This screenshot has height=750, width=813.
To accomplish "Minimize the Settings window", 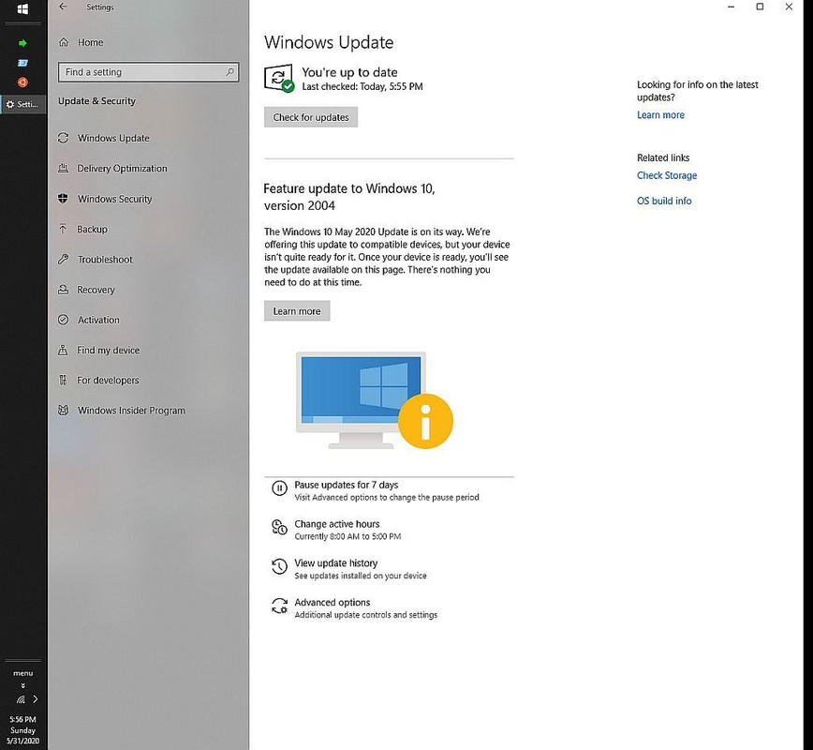I will [x=731, y=7].
